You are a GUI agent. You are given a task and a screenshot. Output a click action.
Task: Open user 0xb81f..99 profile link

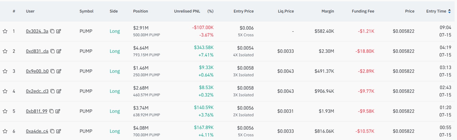[x=37, y=111]
